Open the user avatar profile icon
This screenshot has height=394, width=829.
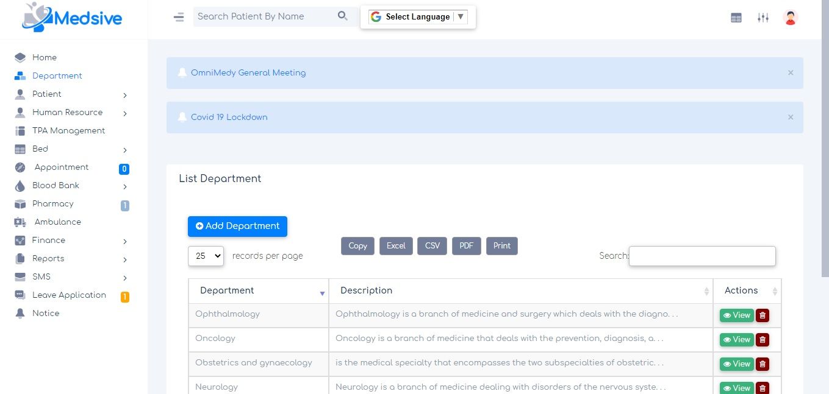click(791, 18)
